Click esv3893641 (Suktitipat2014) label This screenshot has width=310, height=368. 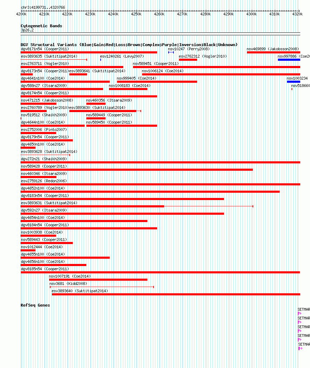[x=97, y=71]
